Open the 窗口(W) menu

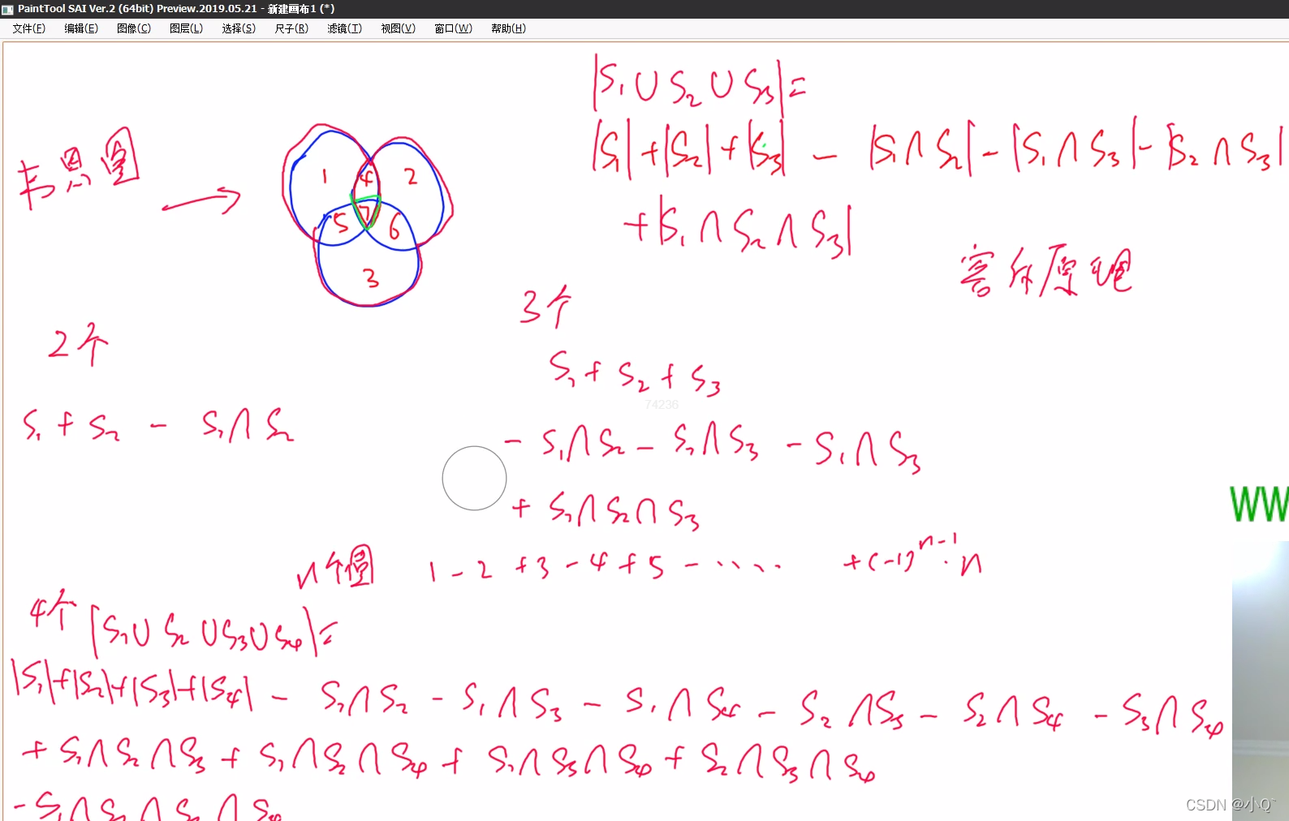click(x=453, y=28)
